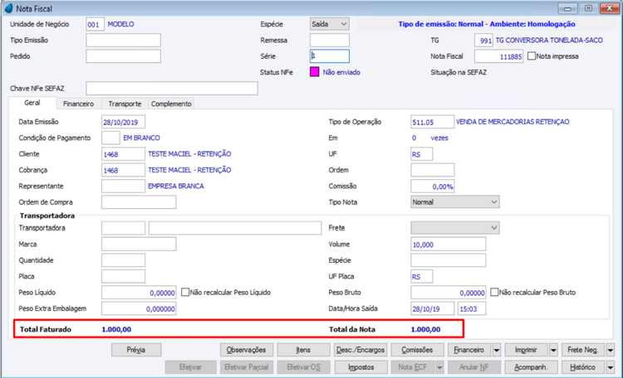Open the arrow next to Financeiro button
This screenshot has height=378, width=623.
click(497, 350)
